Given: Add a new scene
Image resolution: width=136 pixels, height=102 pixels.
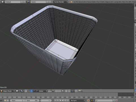Looking at the screenshot, I should pos(47,2).
